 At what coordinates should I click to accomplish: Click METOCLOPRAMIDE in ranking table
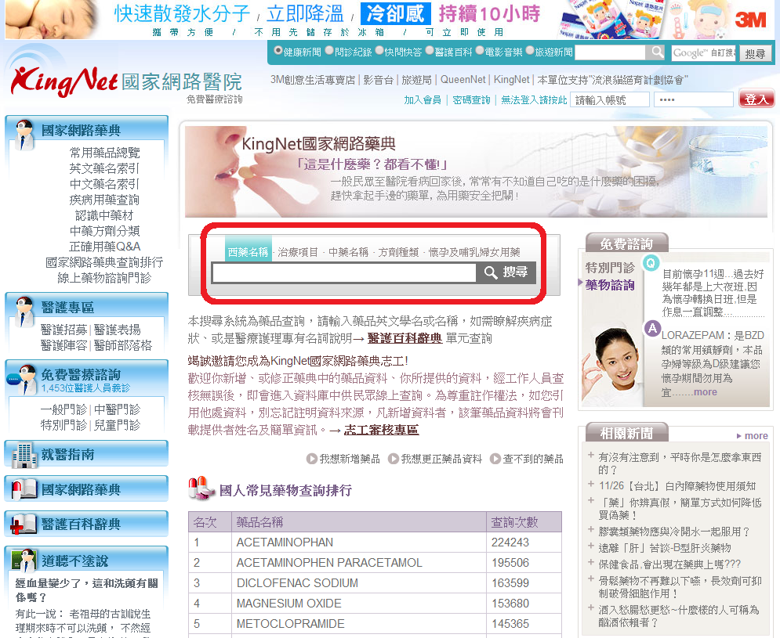[x=290, y=624]
